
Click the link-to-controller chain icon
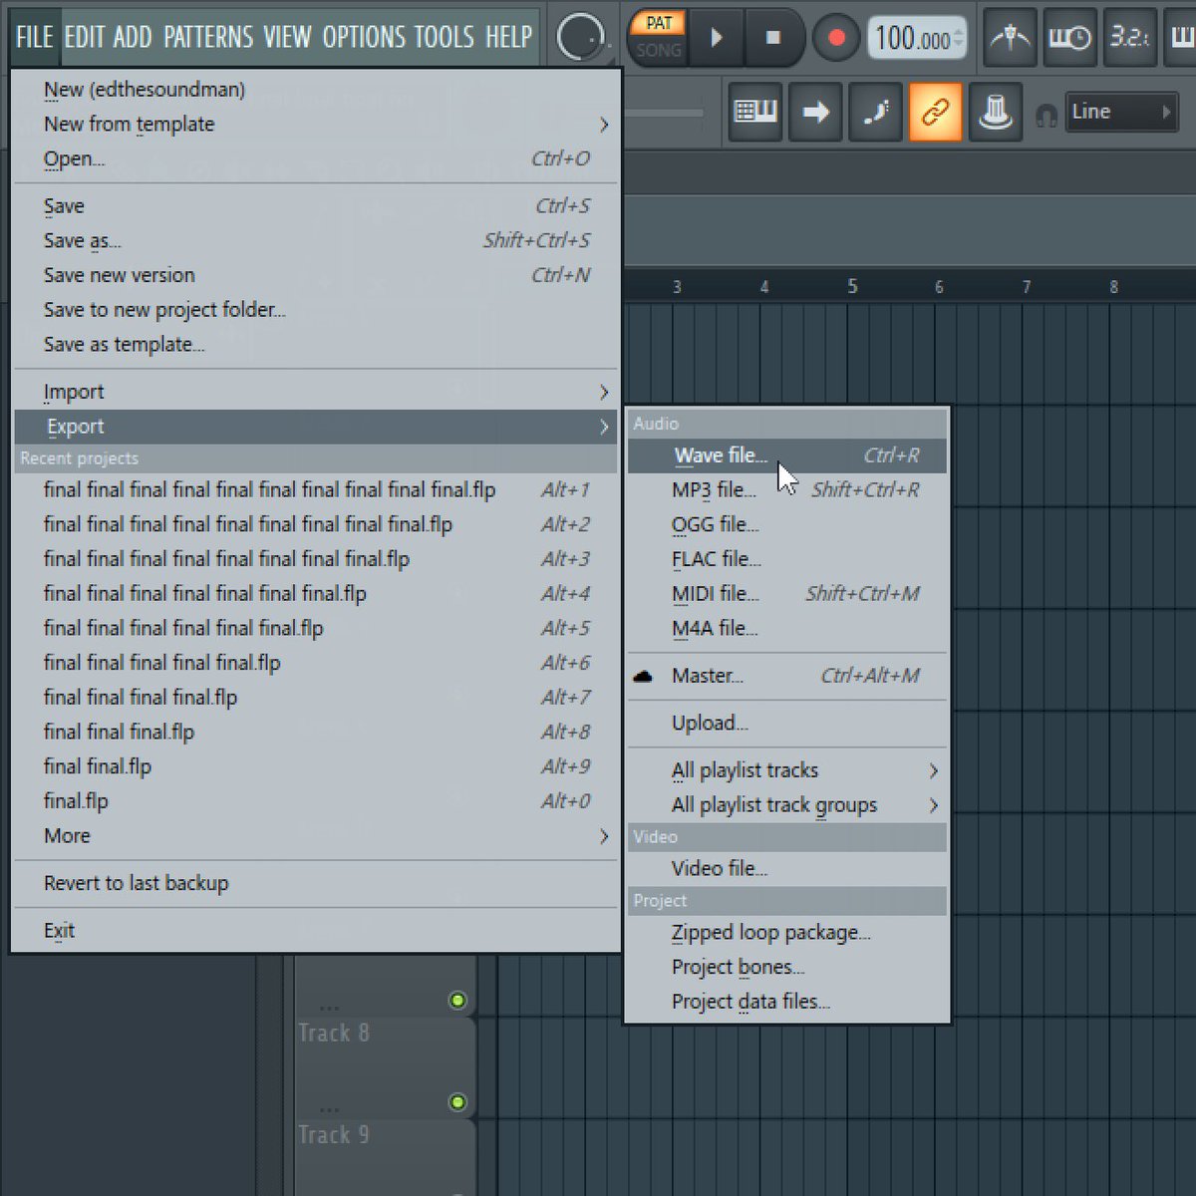pos(935,112)
